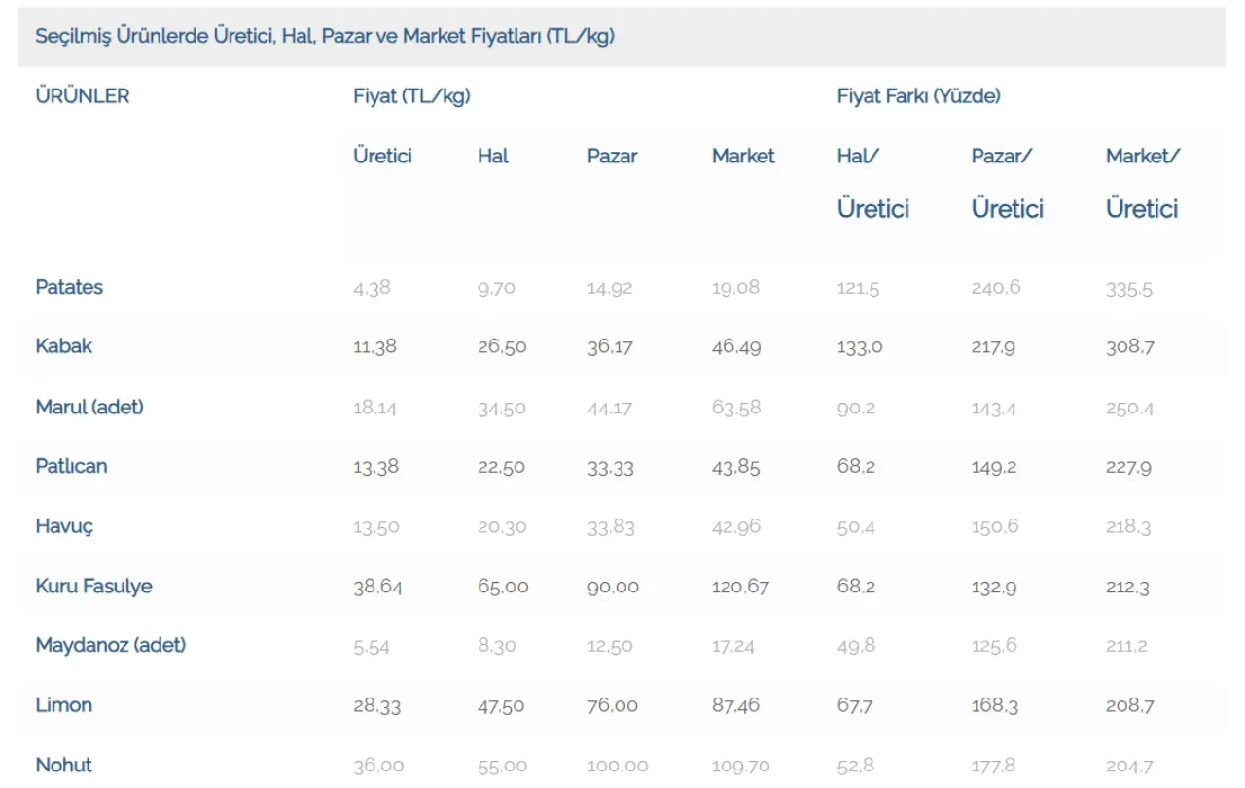Click the Kuru Fasulye product name
The height and width of the screenshot is (788, 1245).
pos(93,586)
